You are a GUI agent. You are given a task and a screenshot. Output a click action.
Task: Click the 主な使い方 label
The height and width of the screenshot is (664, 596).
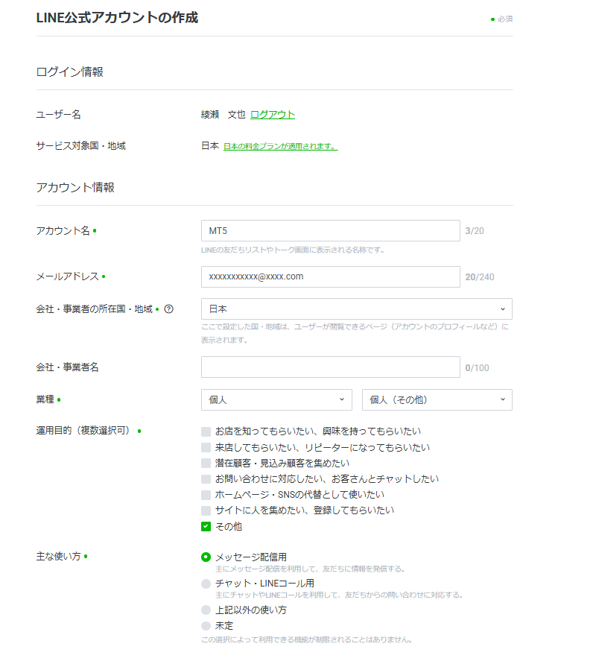[58, 557]
